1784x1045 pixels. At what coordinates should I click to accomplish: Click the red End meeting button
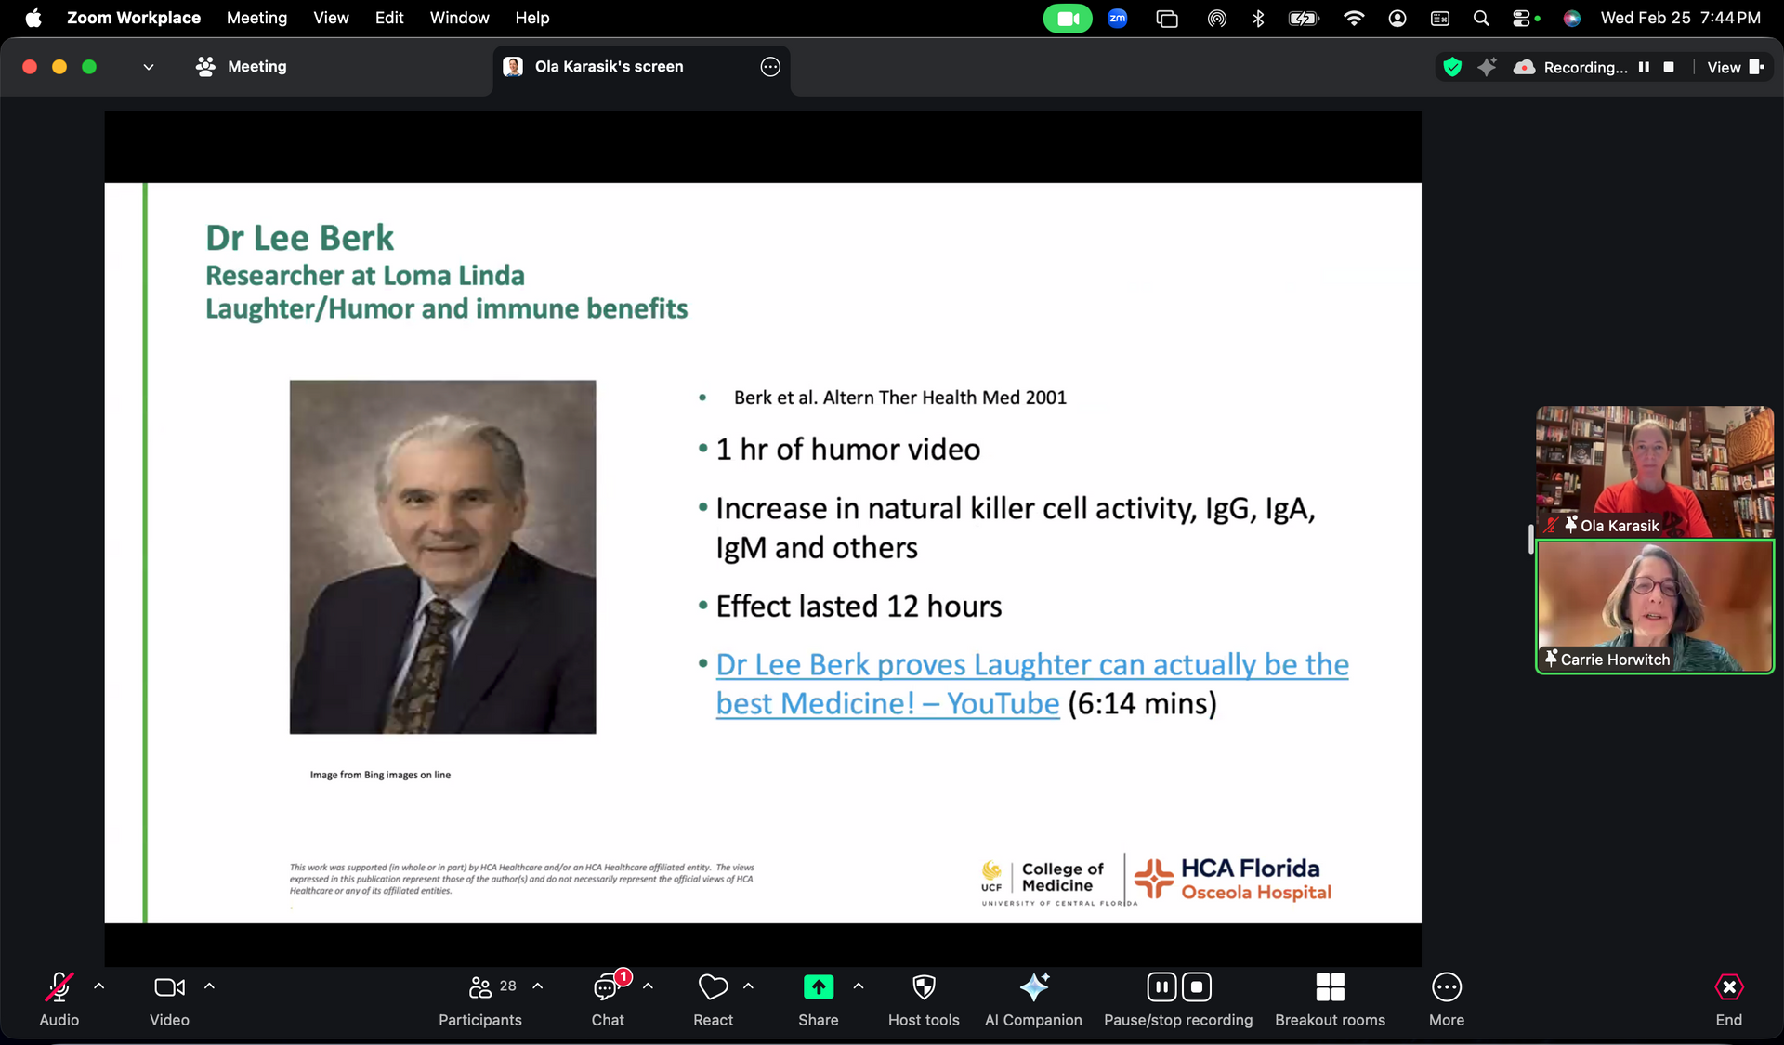pyautogui.click(x=1728, y=987)
